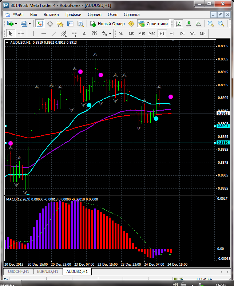Select the trendline drawing tool
The height and width of the screenshot is (286, 234).
coord(53,33)
